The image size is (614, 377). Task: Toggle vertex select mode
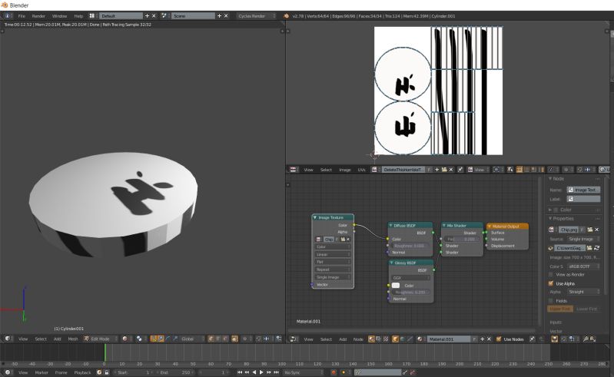coord(211,339)
